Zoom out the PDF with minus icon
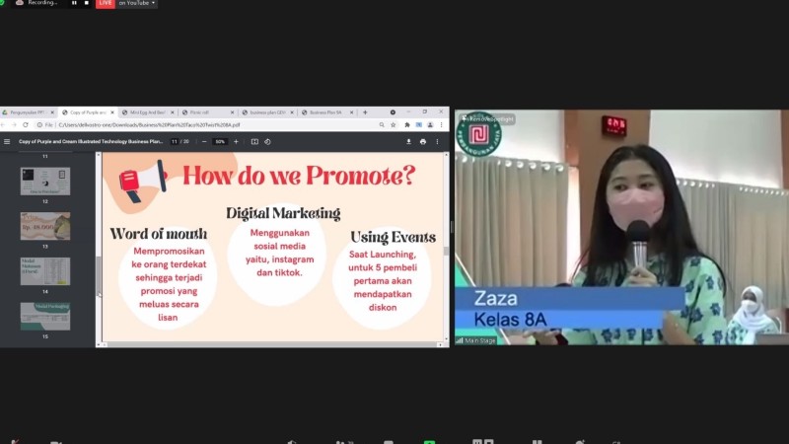The height and width of the screenshot is (444, 789). click(x=205, y=141)
